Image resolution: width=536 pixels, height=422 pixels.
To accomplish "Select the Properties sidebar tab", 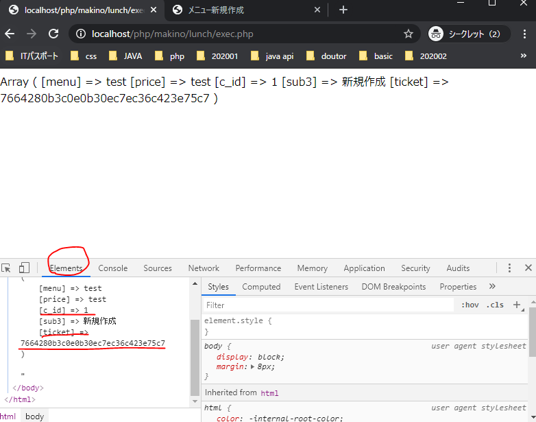I will (458, 286).
